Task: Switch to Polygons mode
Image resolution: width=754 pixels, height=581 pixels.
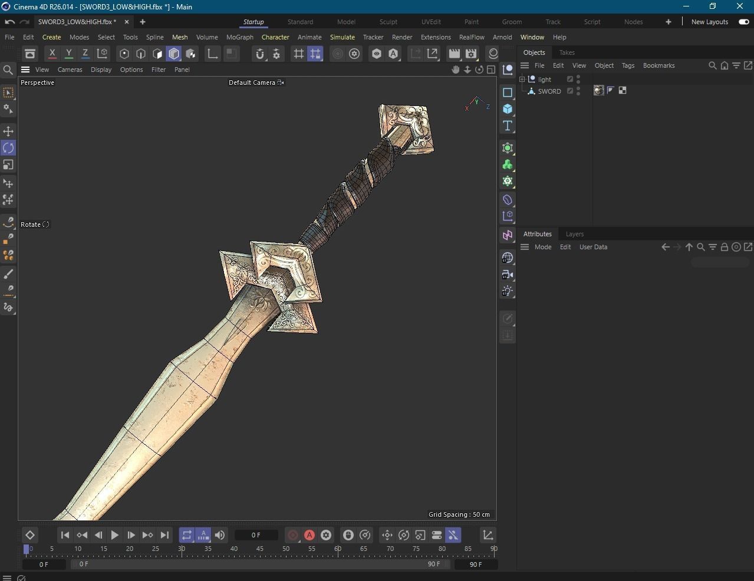Action: pyautogui.click(x=157, y=54)
